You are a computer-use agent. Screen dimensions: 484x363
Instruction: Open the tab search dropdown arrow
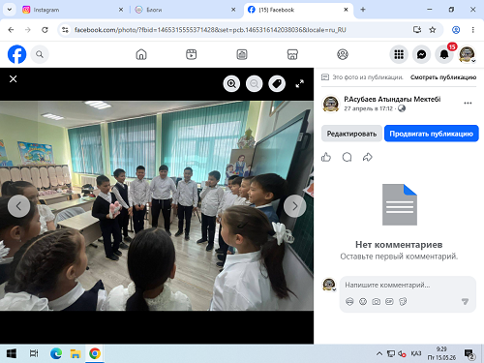click(10, 10)
